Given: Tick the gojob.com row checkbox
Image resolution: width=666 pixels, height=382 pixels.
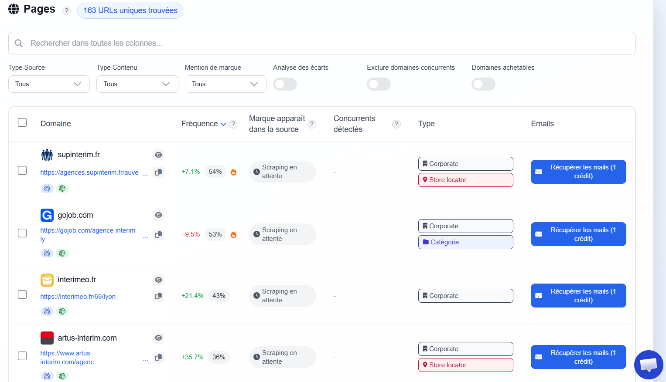Looking at the screenshot, I should tap(22, 233).
